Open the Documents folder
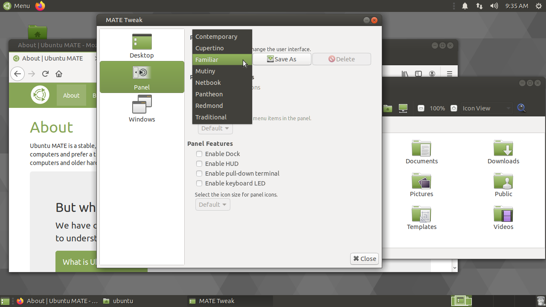The image size is (546, 307). pos(421,152)
